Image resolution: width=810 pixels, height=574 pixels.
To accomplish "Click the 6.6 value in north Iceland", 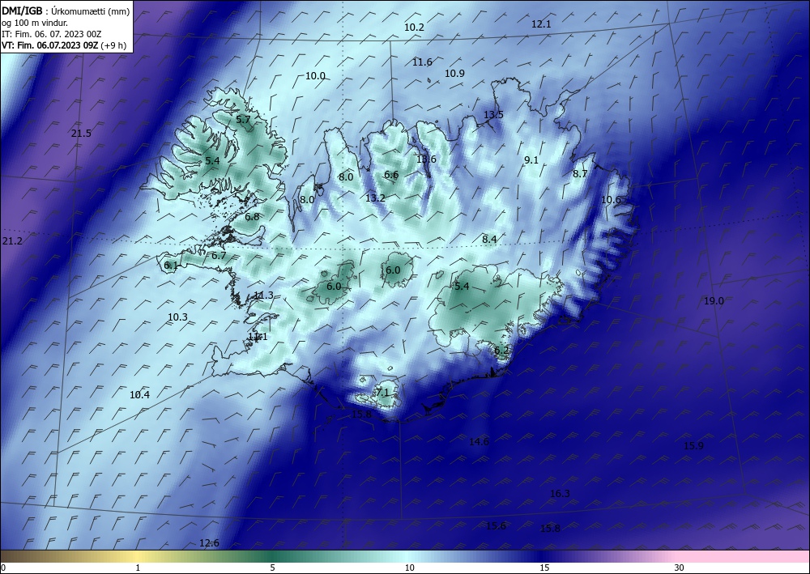I will [391, 175].
